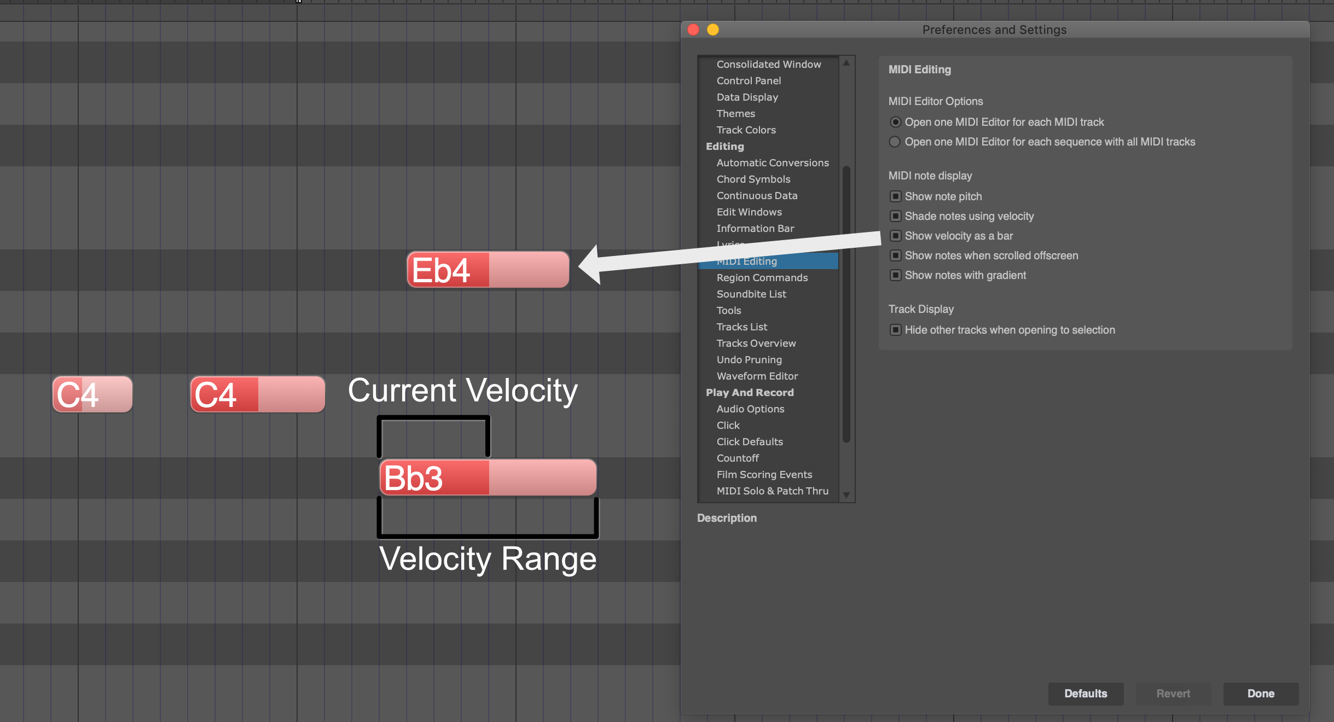The image size is (1334, 722).
Task: Disable Shade notes using velocity
Action: coord(896,216)
